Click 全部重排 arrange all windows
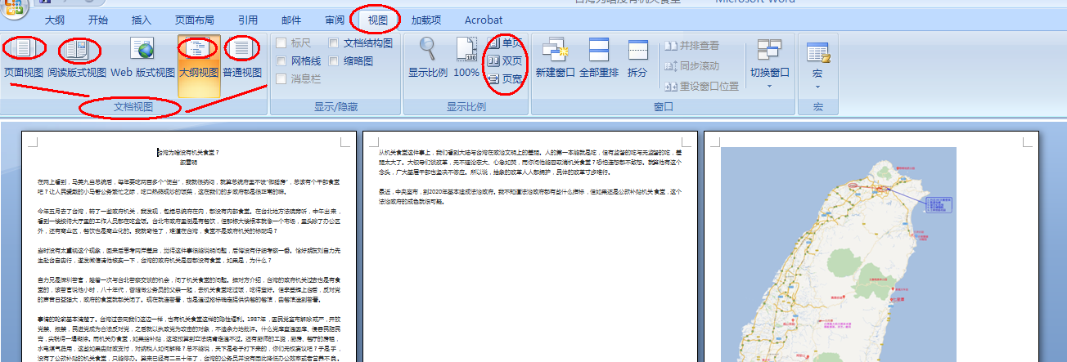 coord(599,57)
